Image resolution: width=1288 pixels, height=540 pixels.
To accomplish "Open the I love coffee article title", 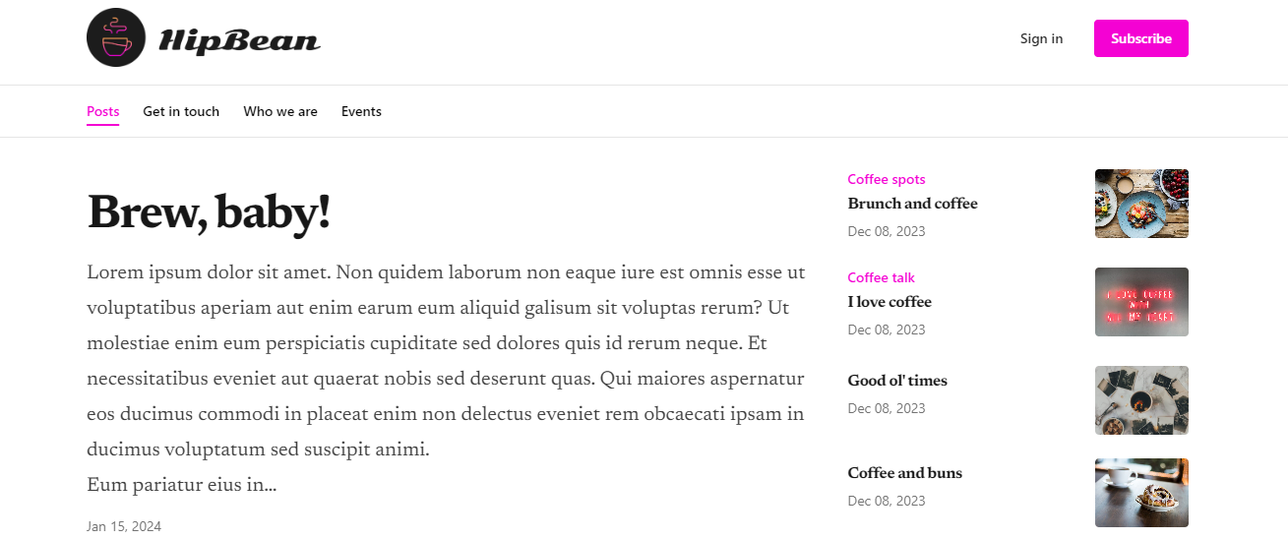I will tap(889, 302).
